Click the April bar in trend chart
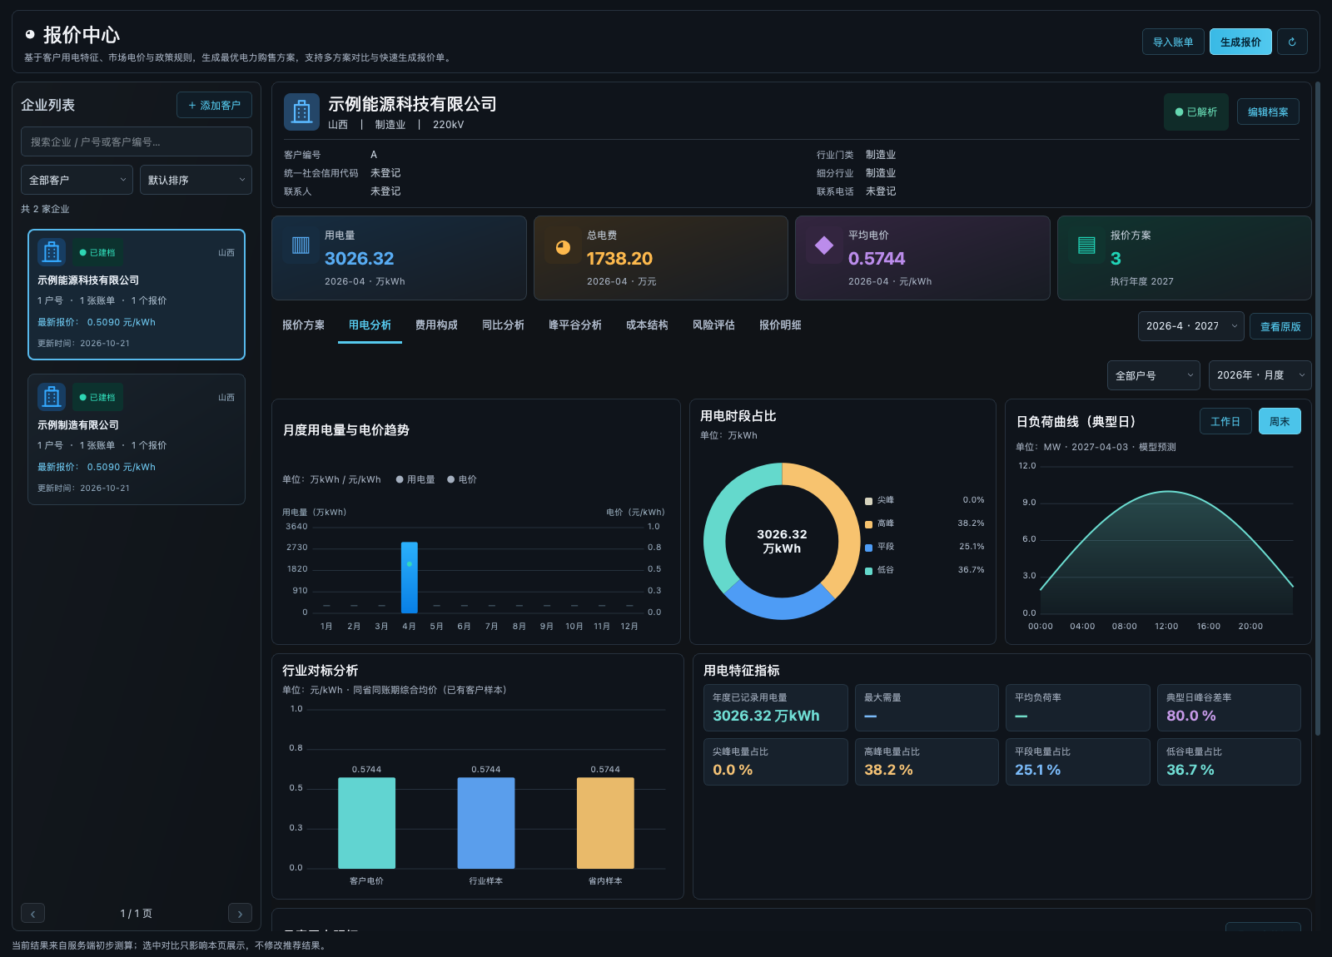Screen dimensions: 1332x957 click(409, 578)
